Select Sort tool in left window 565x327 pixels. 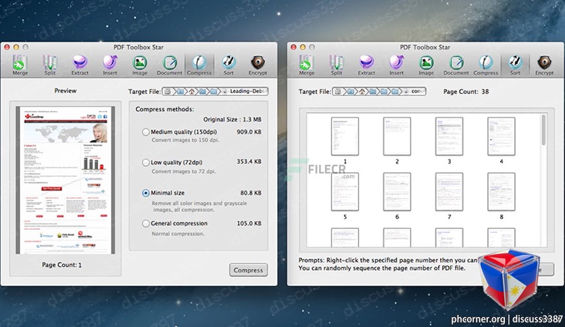click(x=228, y=65)
